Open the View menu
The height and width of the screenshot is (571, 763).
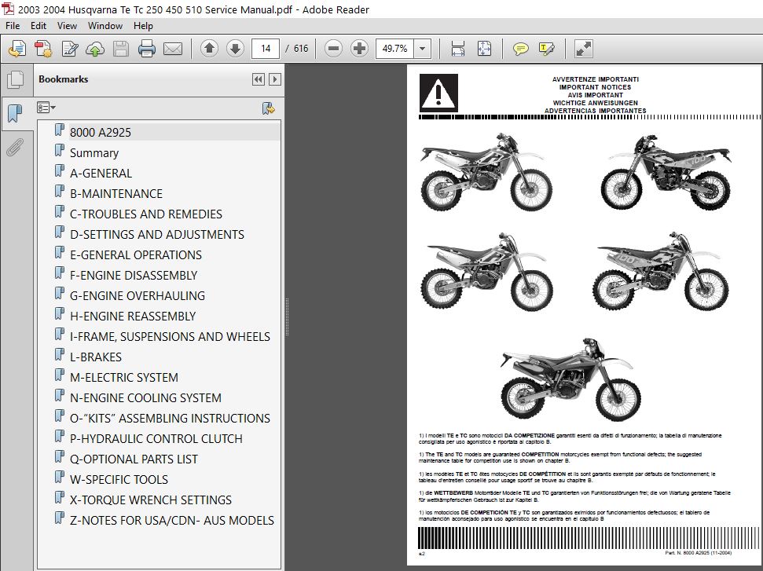(x=67, y=26)
